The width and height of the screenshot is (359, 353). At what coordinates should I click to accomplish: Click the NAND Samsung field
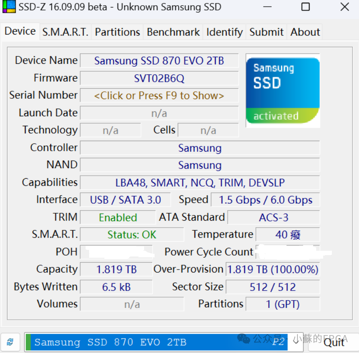coord(200,165)
